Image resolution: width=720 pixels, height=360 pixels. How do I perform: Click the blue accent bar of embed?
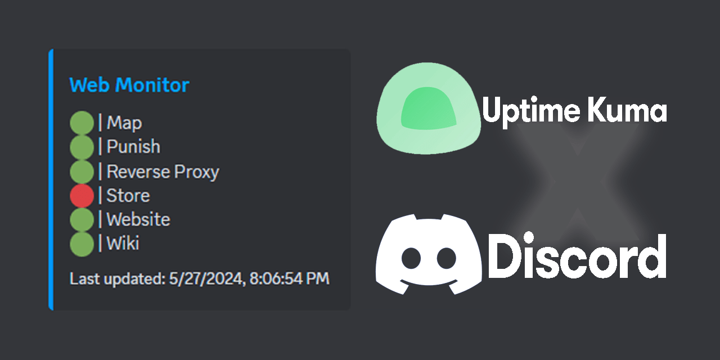click(x=51, y=179)
